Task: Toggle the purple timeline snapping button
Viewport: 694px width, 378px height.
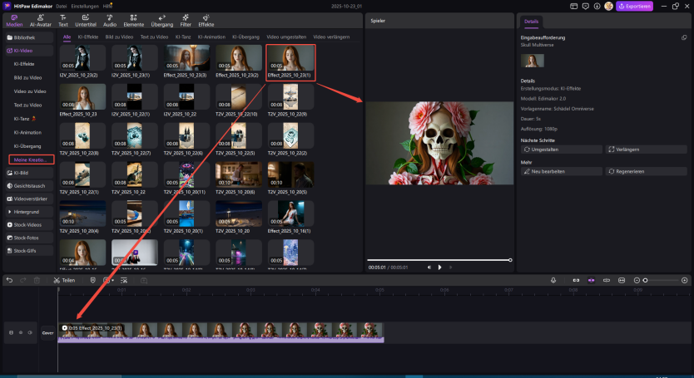Action: click(591, 280)
